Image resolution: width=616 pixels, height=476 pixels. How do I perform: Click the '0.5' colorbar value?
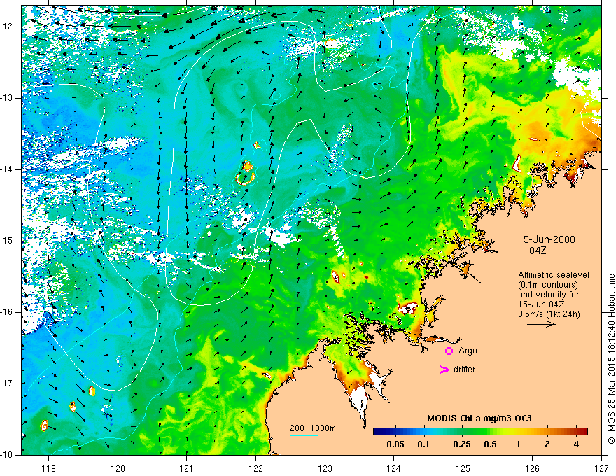[x=490, y=444]
